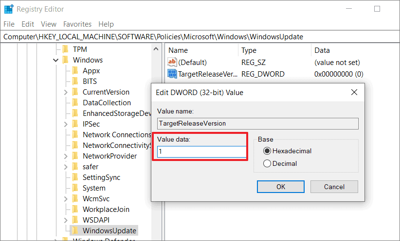Expand the safer key
Viewport: 400px width, 241px height.
click(66, 167)
